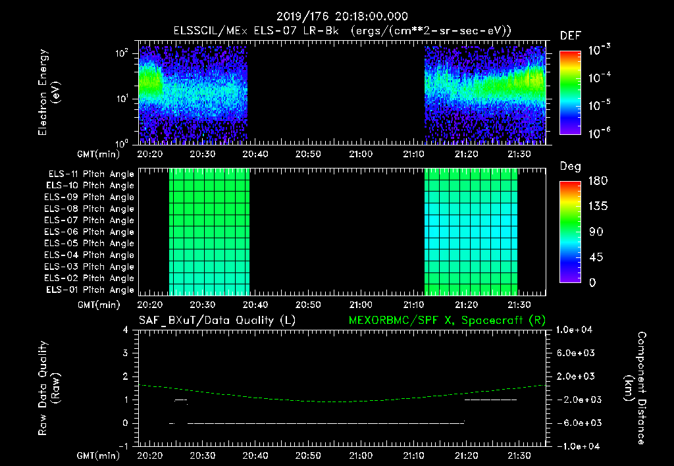674x466 pixels.
Task: Click the Deg pitch angle color bar
Action: (x=570, y=232)
